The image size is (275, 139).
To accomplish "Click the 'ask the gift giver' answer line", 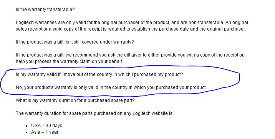I will [x=130, y=55].
